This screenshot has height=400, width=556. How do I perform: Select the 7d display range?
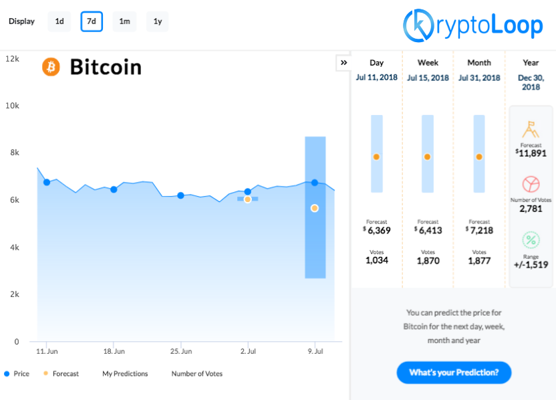[92, 21]
